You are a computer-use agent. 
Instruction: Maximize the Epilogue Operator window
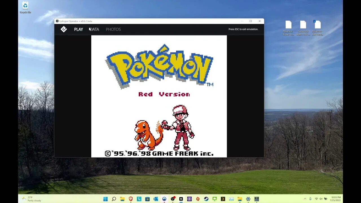[250, 21]
